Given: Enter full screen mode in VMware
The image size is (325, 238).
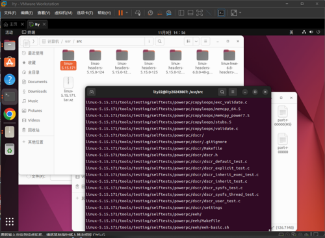Looking at the screenshot, I should pyautogui.click(x=200, y=13).
